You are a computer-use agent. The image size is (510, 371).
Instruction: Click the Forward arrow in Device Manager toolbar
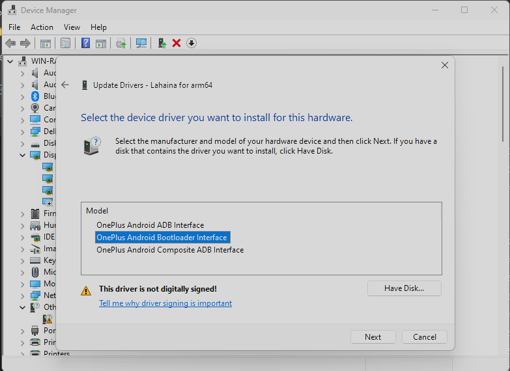pyautogui.click(x=25, y=43)
